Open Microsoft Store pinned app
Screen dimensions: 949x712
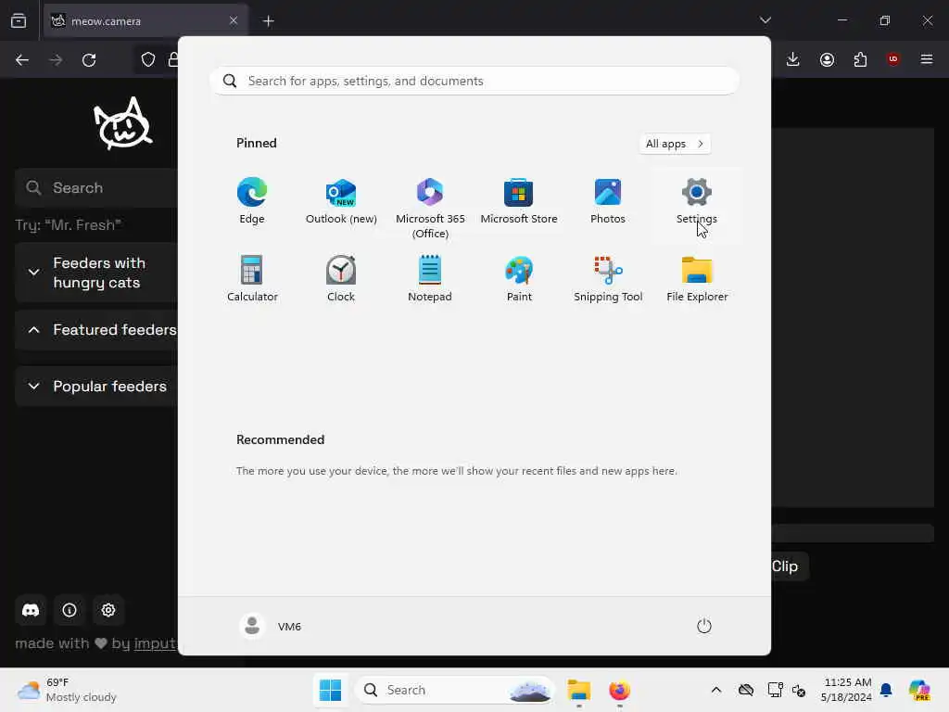(x=519, y=201)
